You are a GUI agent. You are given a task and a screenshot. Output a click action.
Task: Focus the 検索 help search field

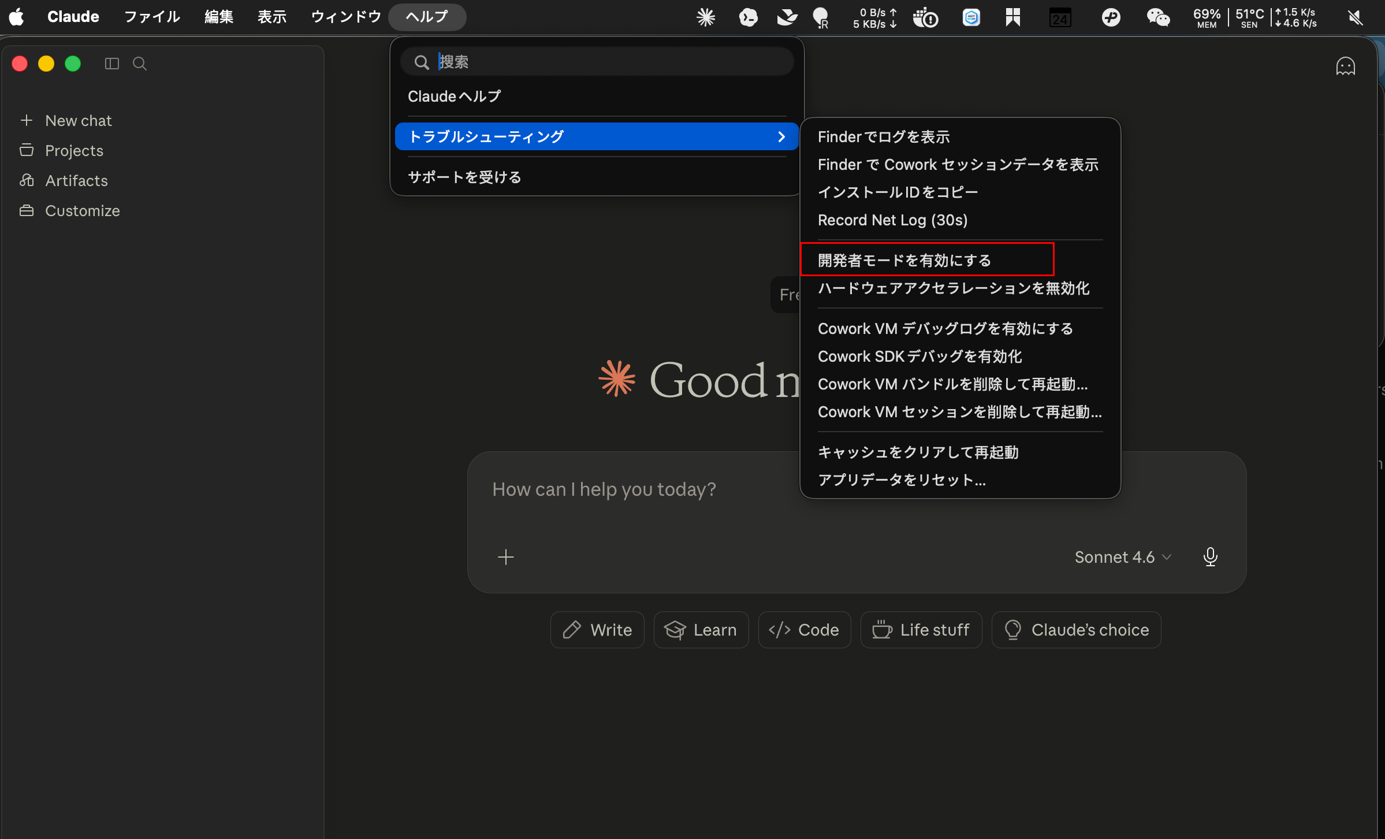click(597, 62)
